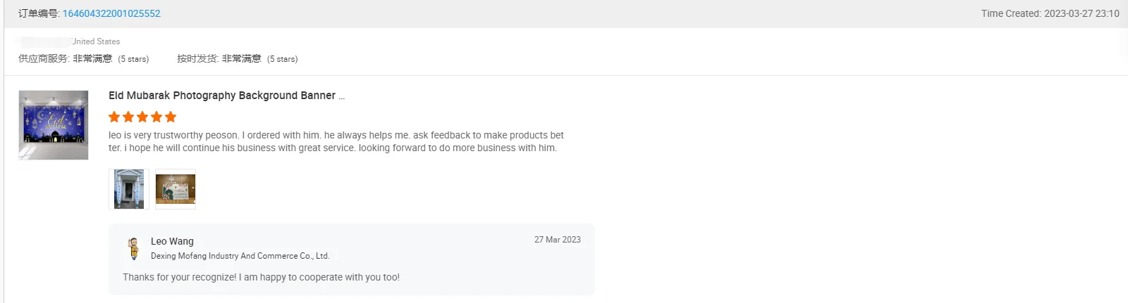
Task: Click Leo Wang's cartoon avatar
Action: tap(133, 248)
